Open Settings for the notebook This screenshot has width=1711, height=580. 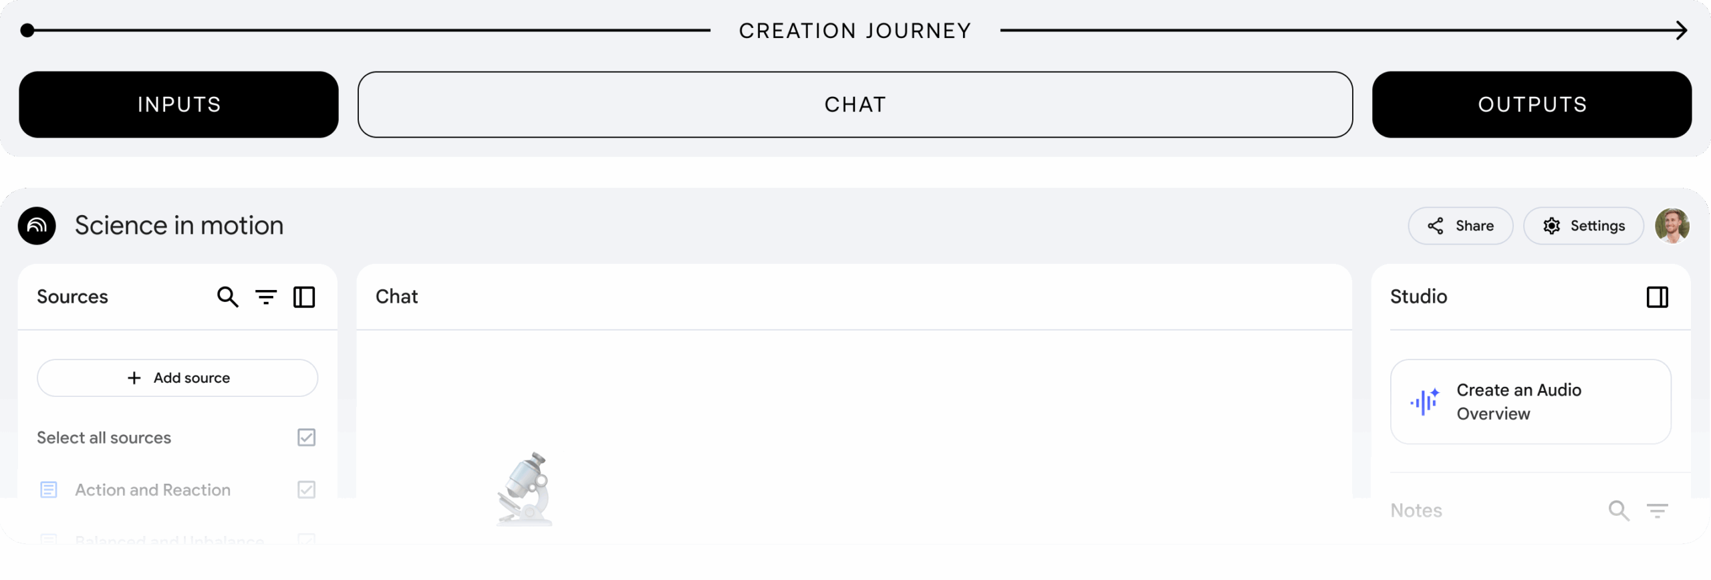1583,226
